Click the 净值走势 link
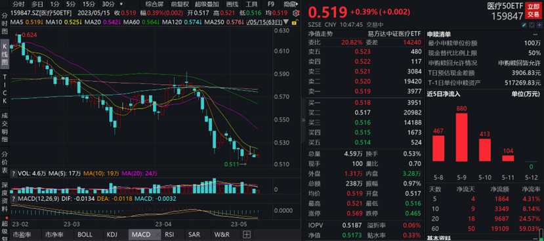 (320, 34)
